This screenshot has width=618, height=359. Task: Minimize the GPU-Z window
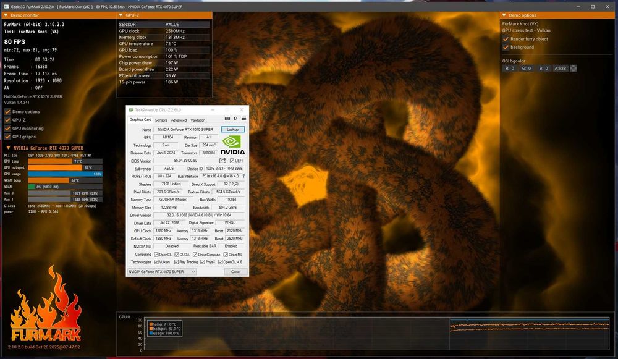tap(213, 110)
